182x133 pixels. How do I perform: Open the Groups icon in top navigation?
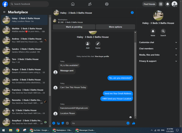107,4
